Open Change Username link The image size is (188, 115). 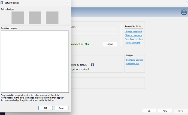134,35
